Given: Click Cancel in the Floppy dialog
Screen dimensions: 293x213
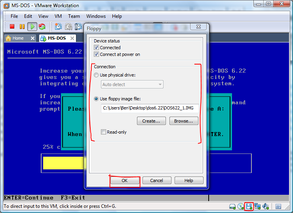Looking at the screenshot, I should [156, 180].
